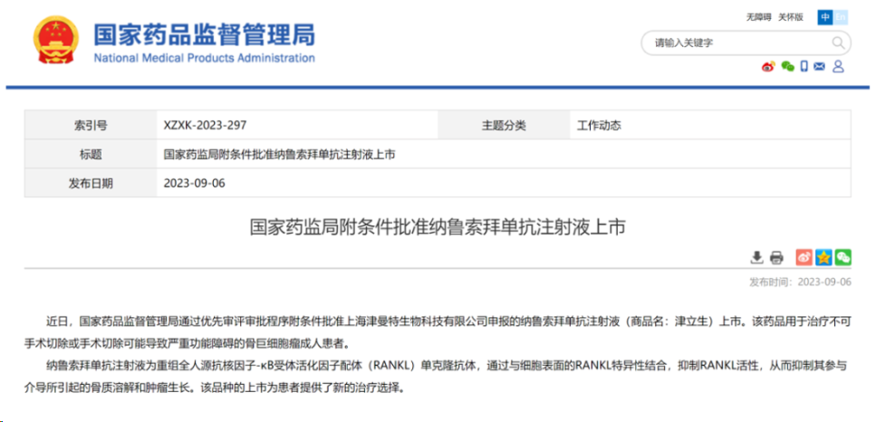Open the 国家药品监督管理局 site title
876x422 pixels.
pos(204,34)
